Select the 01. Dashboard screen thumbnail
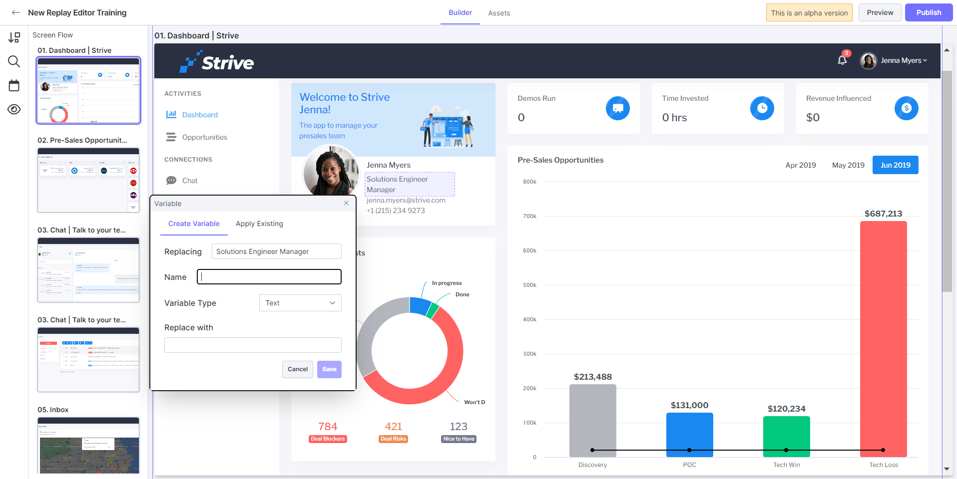The width and height of the screenshot is (957, 479). coord(88,90)
